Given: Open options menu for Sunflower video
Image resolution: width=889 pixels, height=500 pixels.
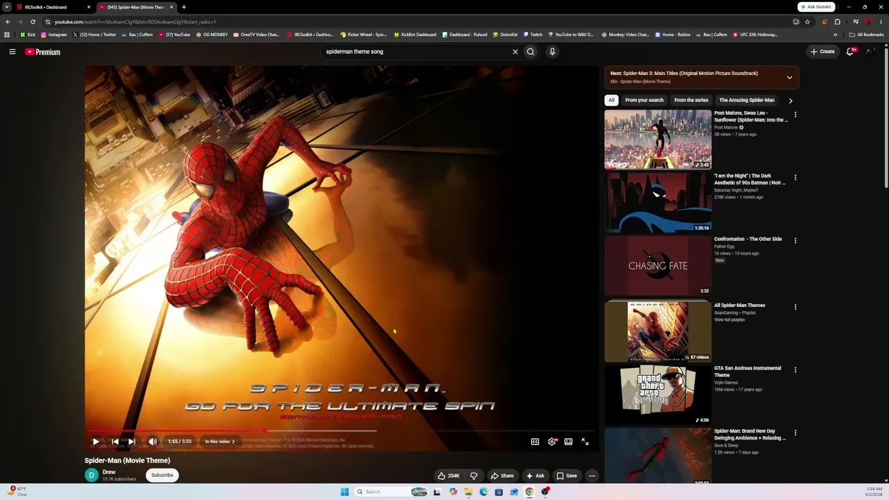Looking at the screenshot, I should (x=795, y=115).
